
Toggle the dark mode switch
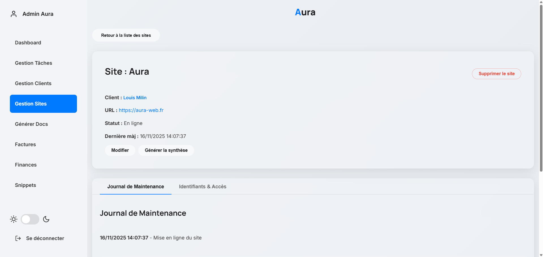(30, 219)
